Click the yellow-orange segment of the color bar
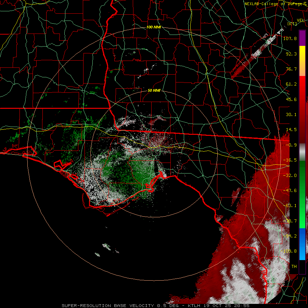Screen dimensions: 308x308 point(302,61)
